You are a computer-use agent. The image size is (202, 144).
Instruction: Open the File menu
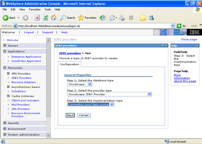pyautogui.click(x=5, y=9)
